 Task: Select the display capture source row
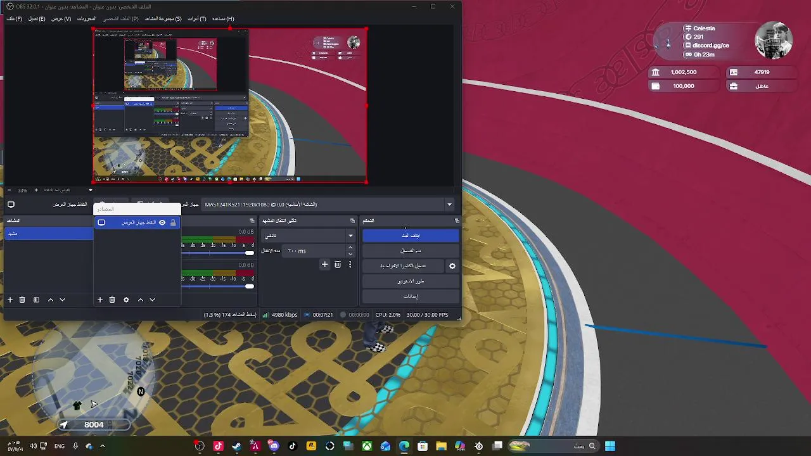[137, 222]
